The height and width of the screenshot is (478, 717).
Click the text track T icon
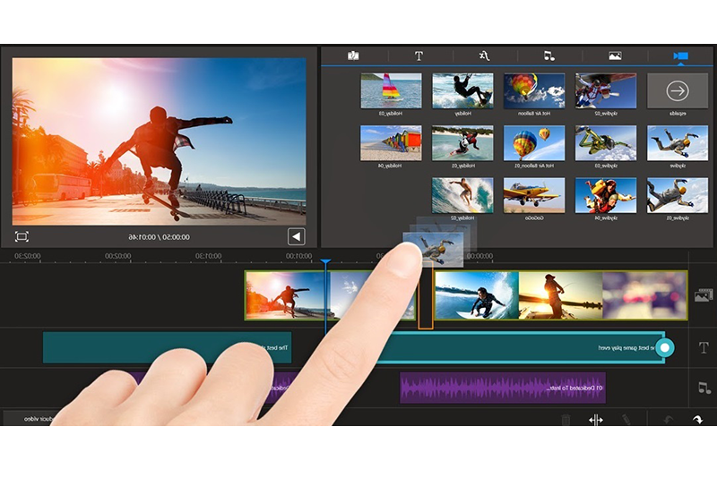[704, 347]
